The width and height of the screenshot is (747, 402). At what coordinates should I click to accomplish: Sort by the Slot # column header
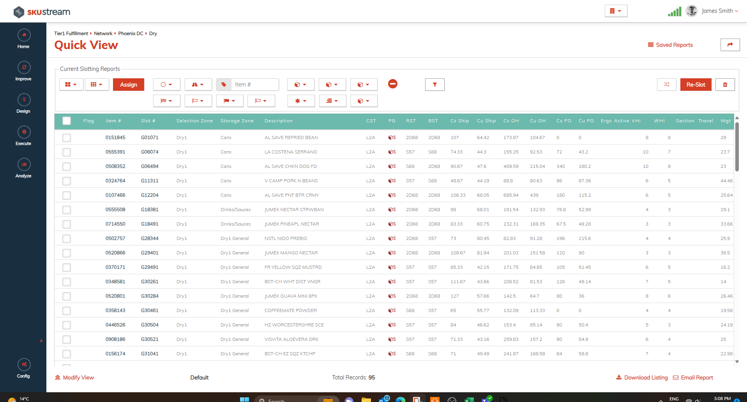click(x=148, y=121)
